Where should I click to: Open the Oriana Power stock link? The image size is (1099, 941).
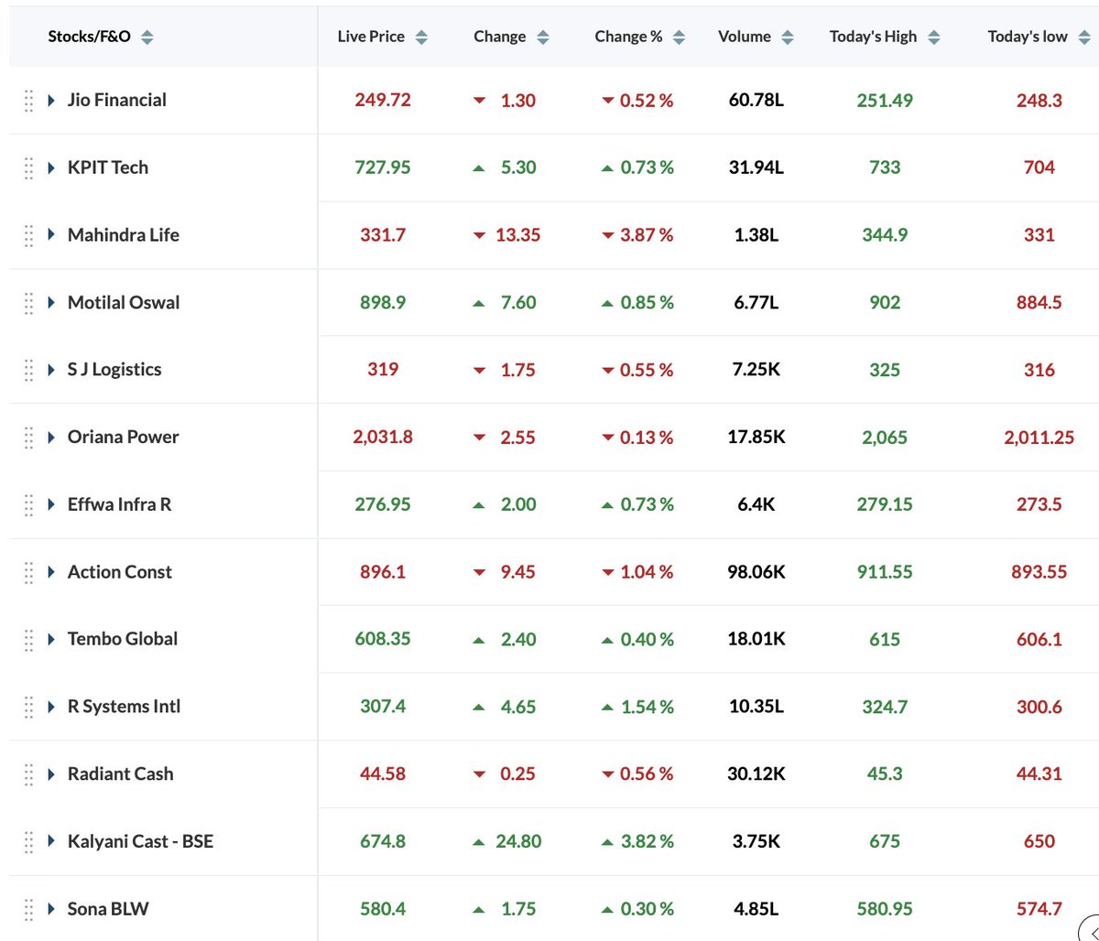[124, 438]
